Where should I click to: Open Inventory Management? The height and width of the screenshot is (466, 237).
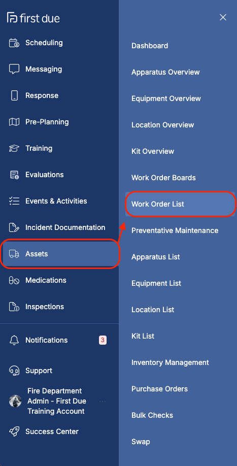pyautogui.click(x=170, y=362)
